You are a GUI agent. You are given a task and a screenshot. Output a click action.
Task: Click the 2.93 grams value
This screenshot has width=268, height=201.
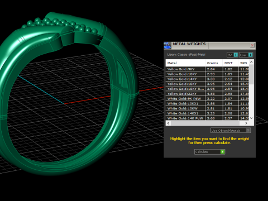pyautogui.click(x=211, y=74)
